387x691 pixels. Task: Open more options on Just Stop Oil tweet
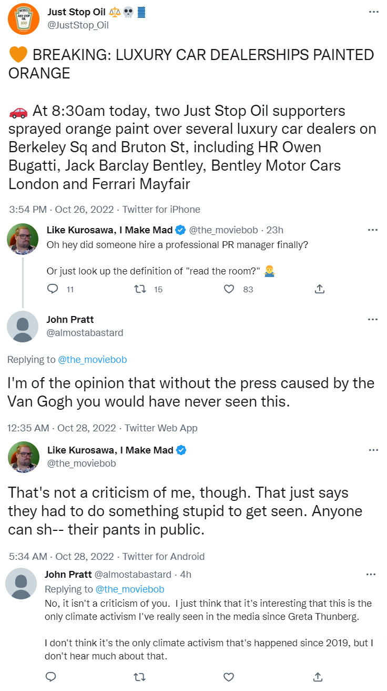[373, 12]
